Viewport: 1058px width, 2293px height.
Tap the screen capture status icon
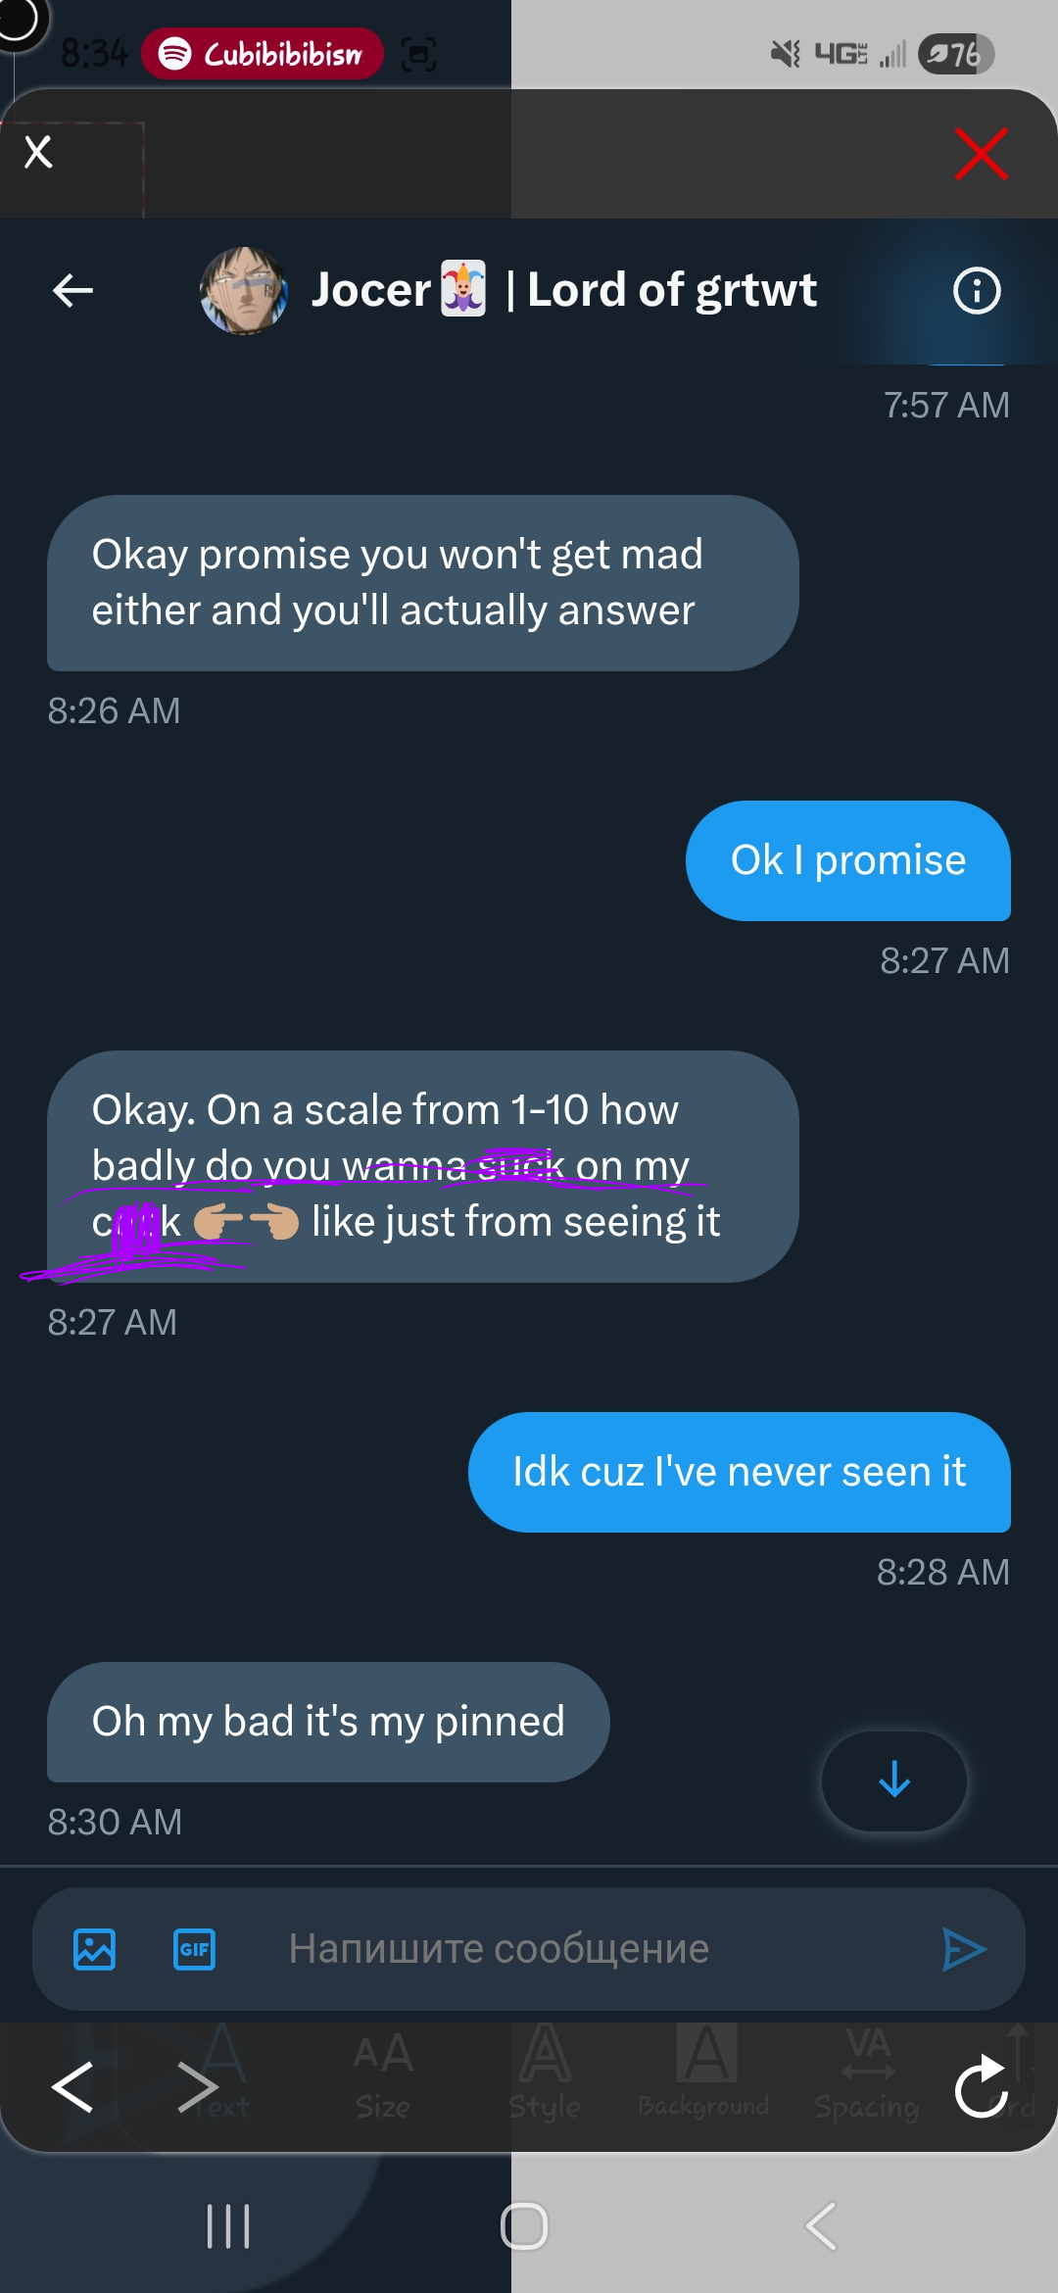click(x=418, y=54)
